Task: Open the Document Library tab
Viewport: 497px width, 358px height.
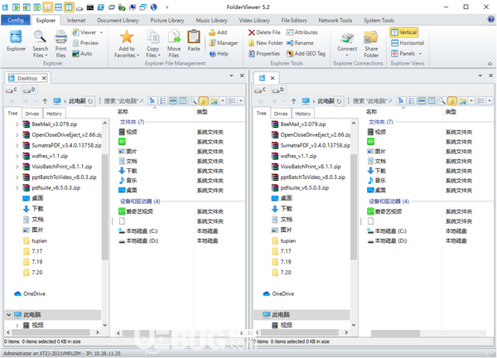Action: pos(118,20)
